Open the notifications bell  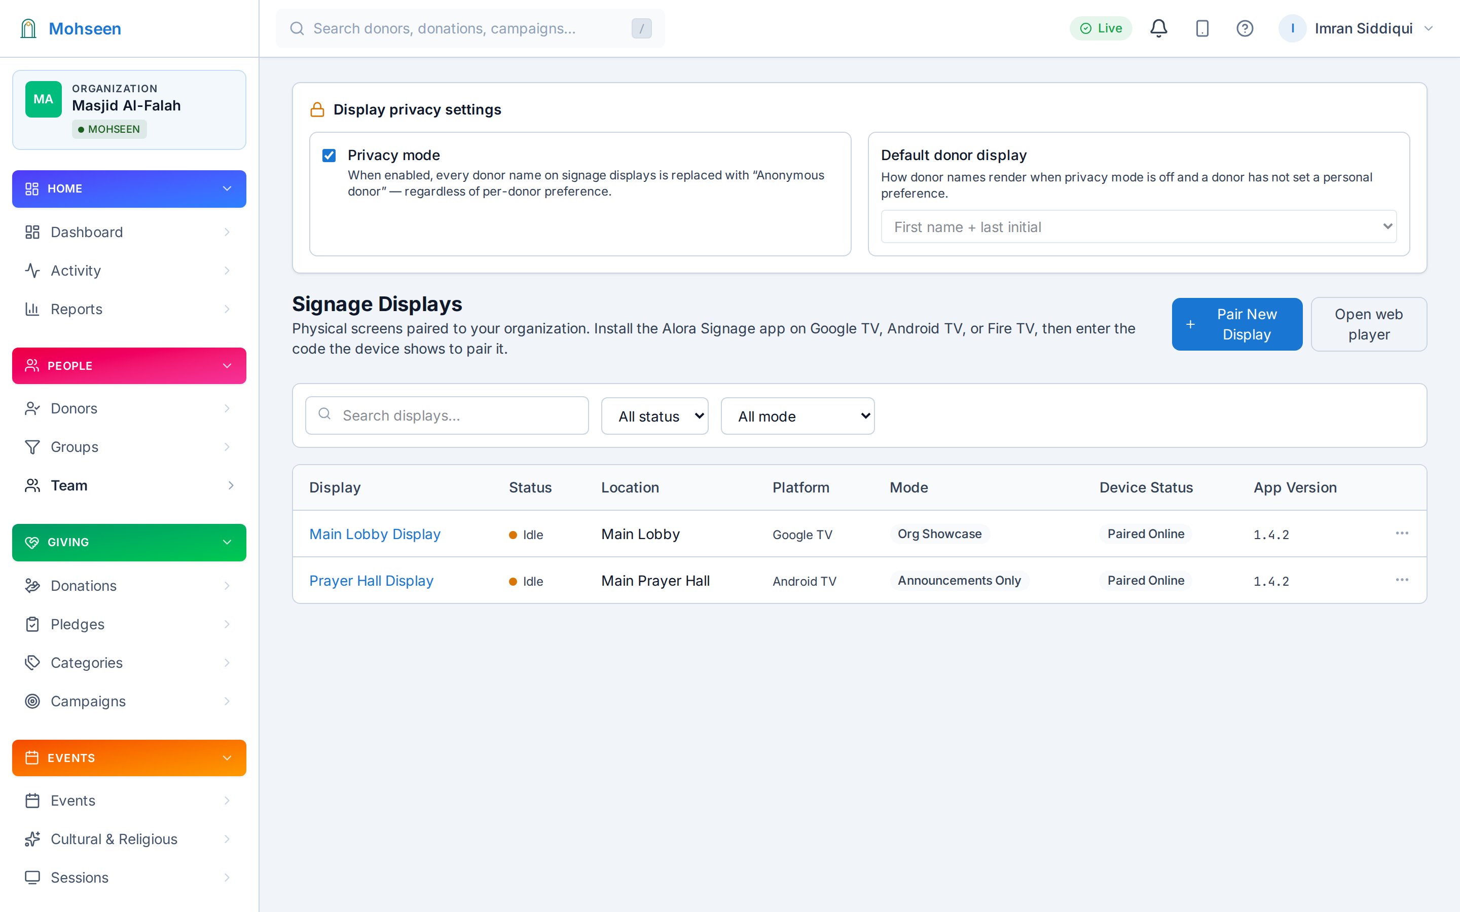1158,28
